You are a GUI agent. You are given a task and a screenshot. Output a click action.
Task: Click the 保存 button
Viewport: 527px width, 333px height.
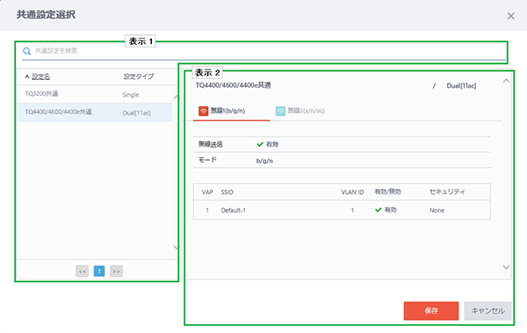pos(431,311)
